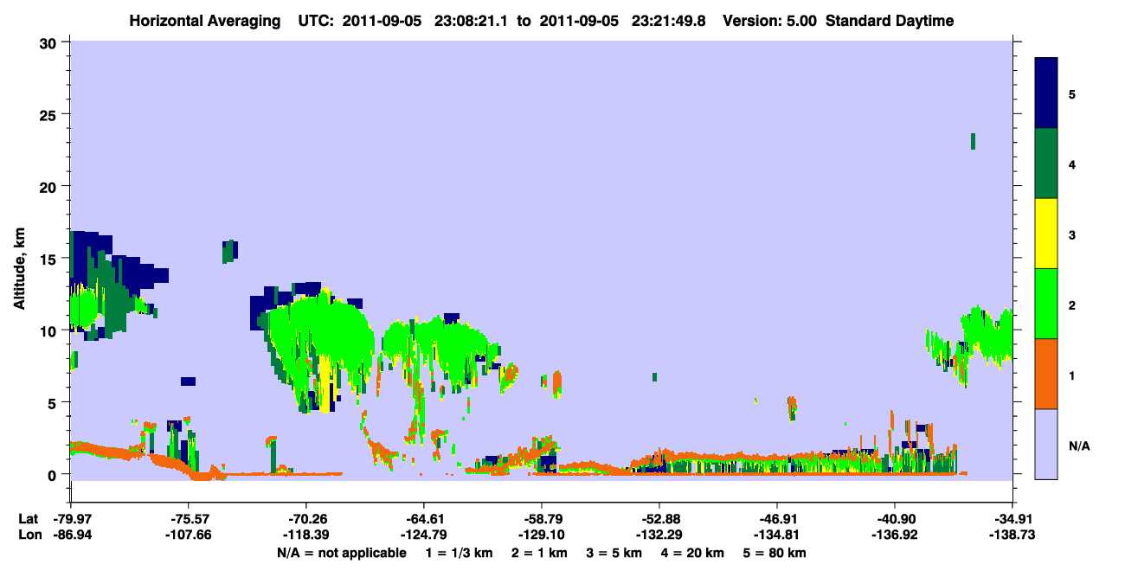Viewport: 1125px width, 577px height.
Task: Click the longitude value -138.73
Action: [x=1012, y=535]
